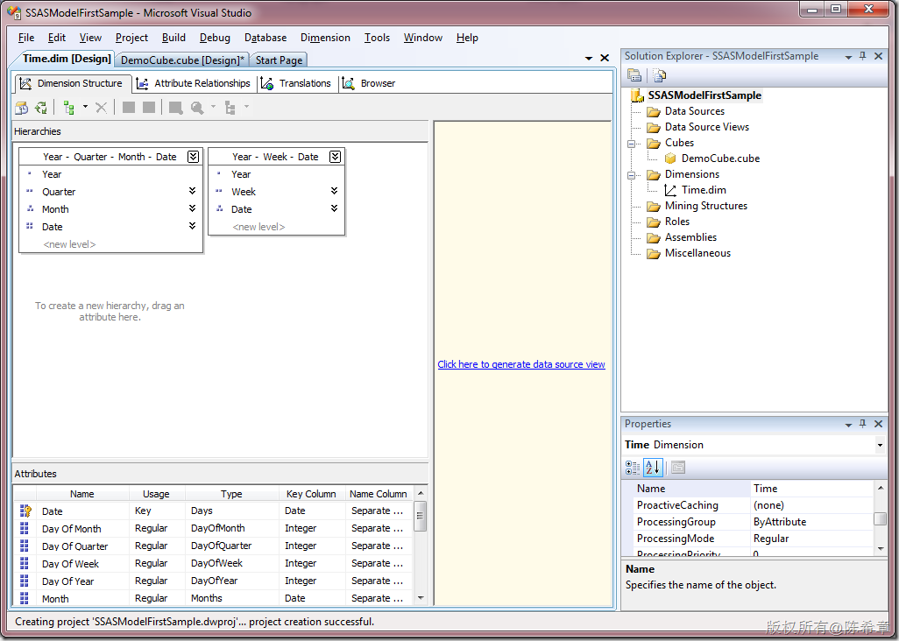Collapse the Year - Week - Date hierarchy
The image size is (899, 641).
(336, 157)
